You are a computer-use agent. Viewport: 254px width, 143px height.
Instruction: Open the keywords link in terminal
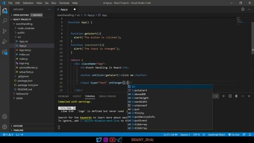86,118
